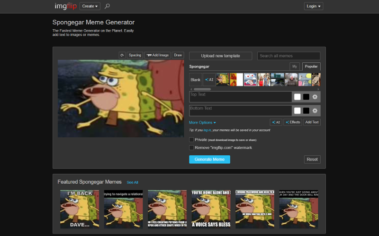Select the Two Buttons template
The image size is (379, 236).
click(x=250, y=80)
